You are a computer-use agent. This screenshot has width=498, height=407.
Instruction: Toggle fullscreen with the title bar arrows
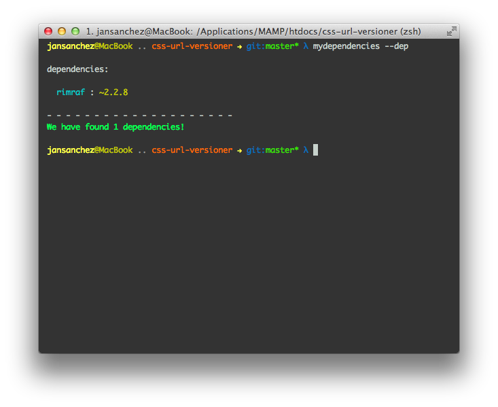click(x=451, y=31)
